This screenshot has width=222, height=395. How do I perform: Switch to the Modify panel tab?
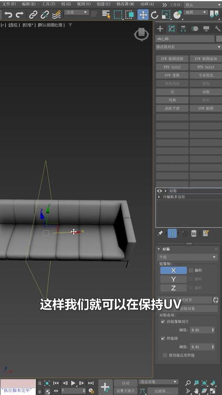pyautogui.click(x=172, y=29)
